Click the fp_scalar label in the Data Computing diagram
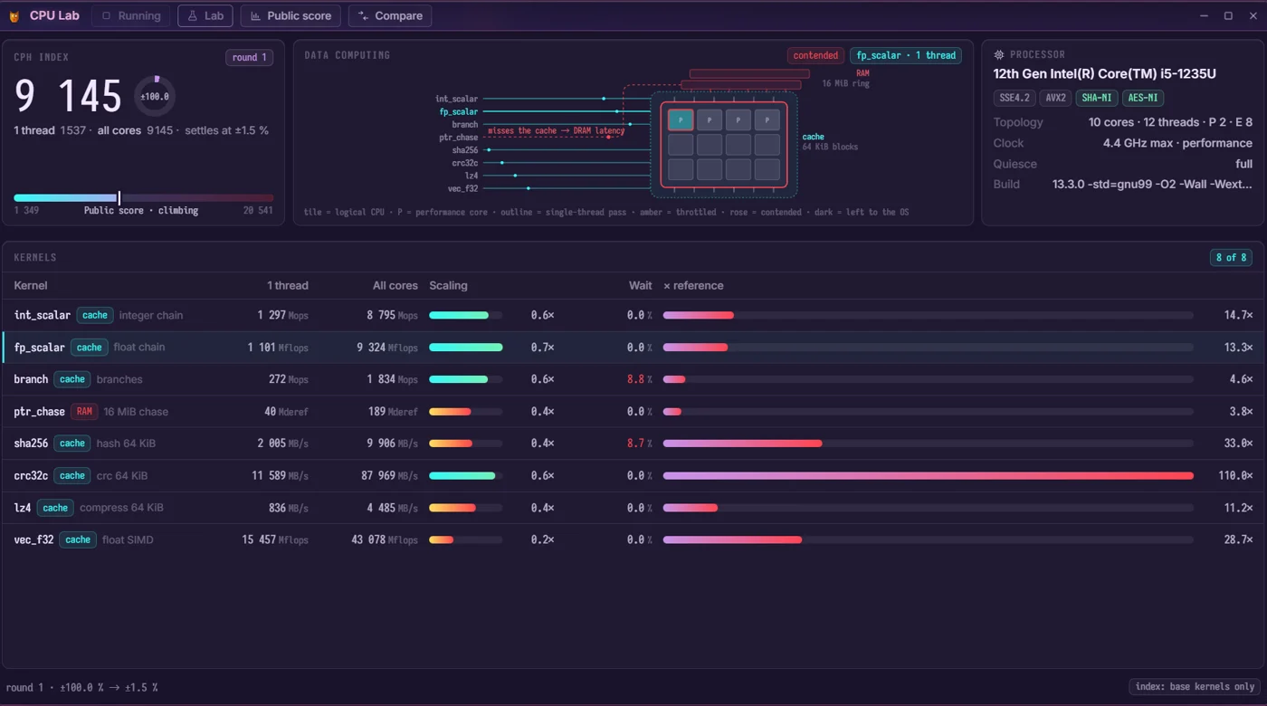Image resolution: width=1267 pixels, height=706 pixels. tap(459, 111)
